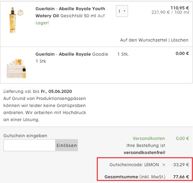
Task: Open the quantity dropdown for Watery Oil
Action: tap(122, 11)
